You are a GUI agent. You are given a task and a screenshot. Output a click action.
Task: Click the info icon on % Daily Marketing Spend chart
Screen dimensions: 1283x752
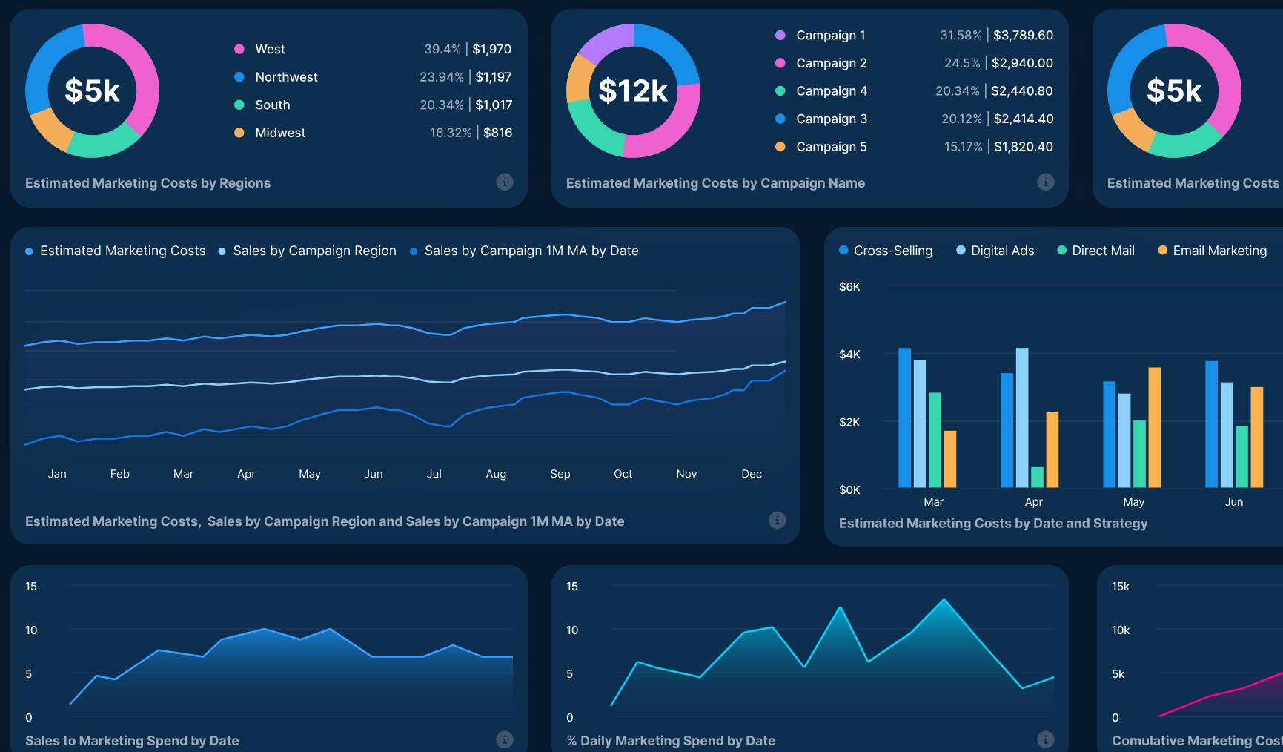tap(1046, 739)
